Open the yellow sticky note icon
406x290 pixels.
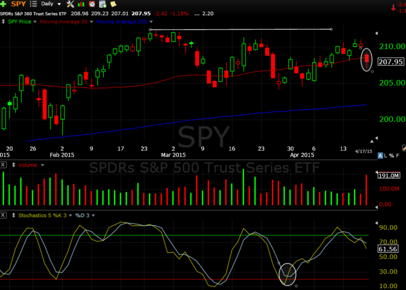(x=113, y=4)
